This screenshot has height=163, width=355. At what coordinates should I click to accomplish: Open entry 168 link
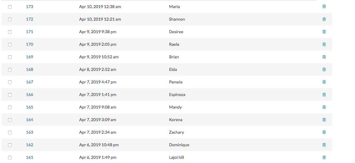point(30,69)
